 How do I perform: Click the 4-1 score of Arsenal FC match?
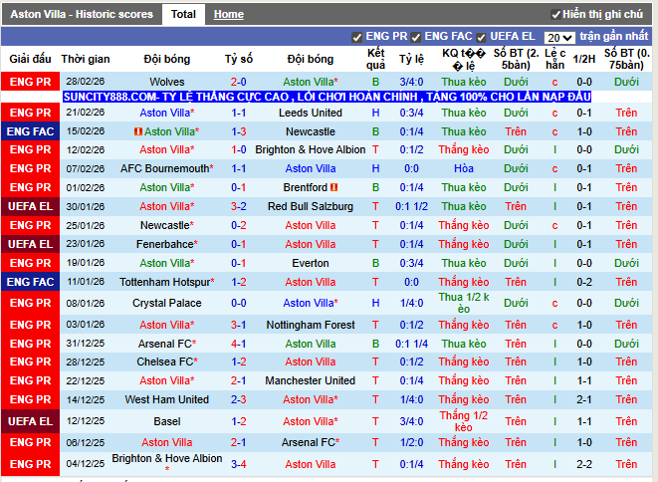tap(238, 344)
